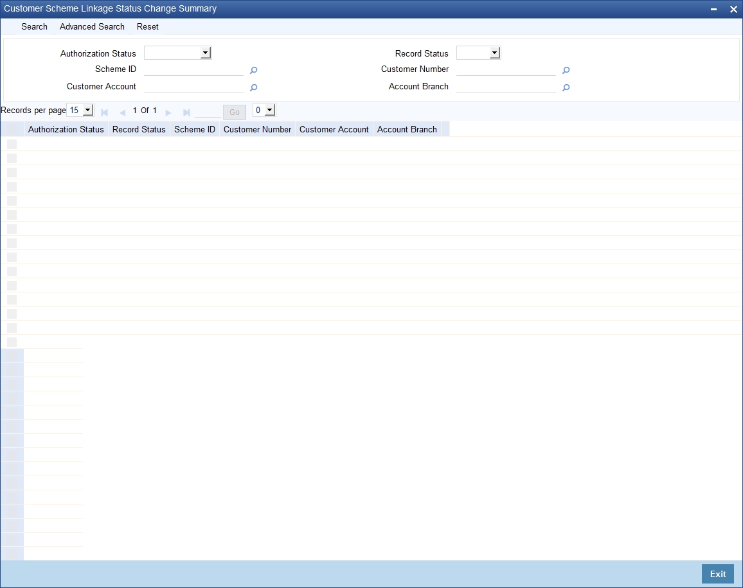Focus the Customer Number input field
The height and width of the screenshot is (588, 743).
coord(506,69)
